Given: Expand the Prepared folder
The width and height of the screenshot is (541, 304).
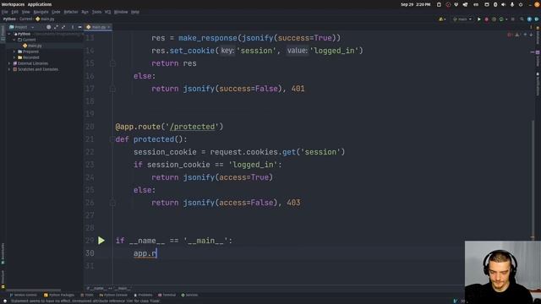Looking at the screenshot, I should [x=14, y=52].
